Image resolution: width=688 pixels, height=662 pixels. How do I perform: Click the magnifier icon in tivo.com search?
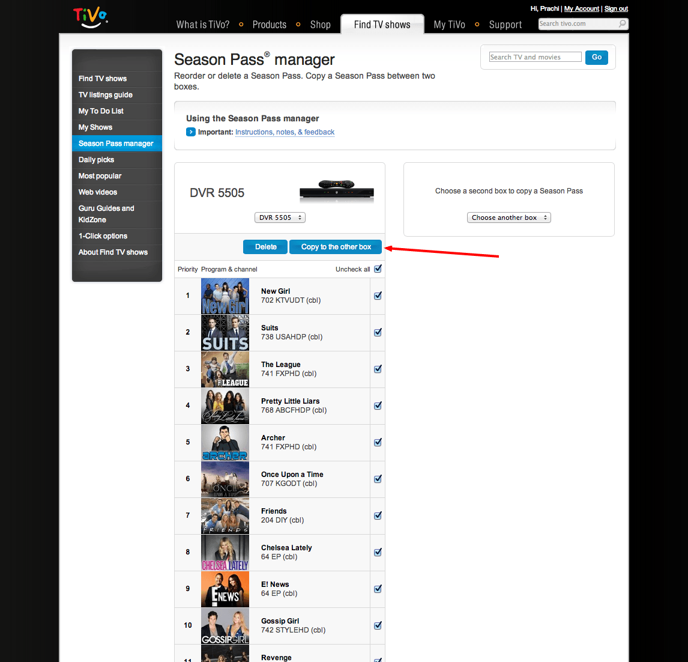point(622,23)
